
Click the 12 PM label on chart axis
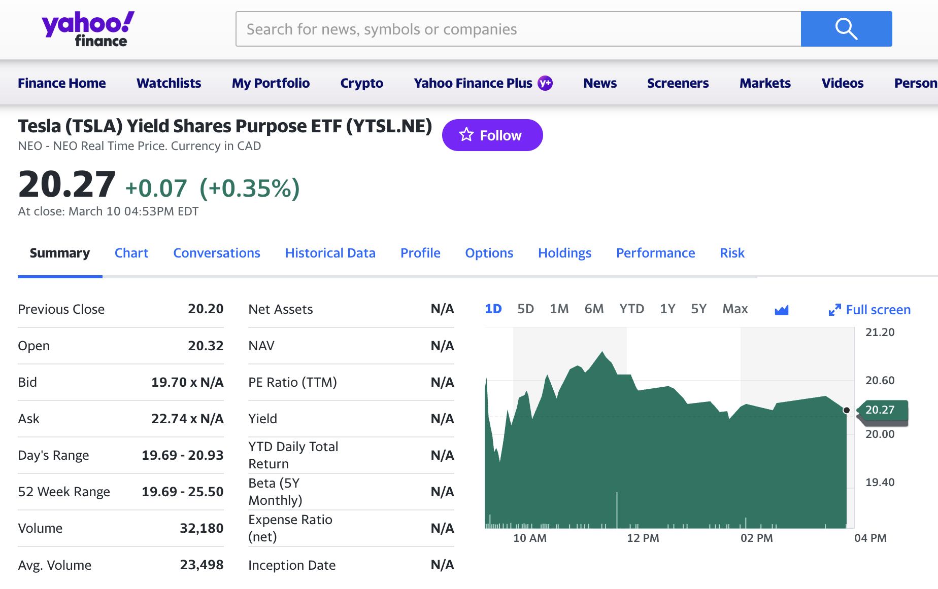click(x=643, y=538)
